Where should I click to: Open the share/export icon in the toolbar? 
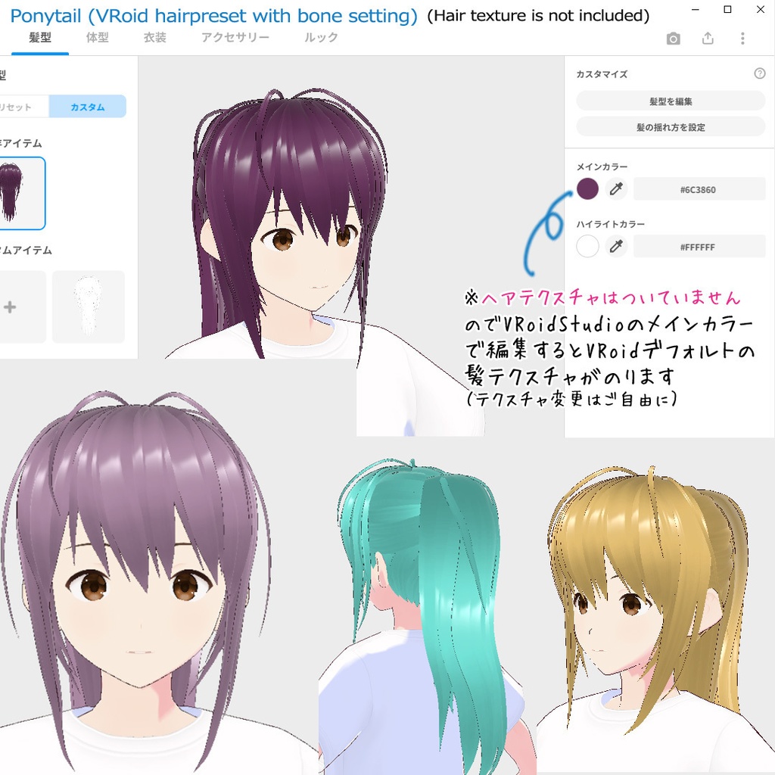708,38
